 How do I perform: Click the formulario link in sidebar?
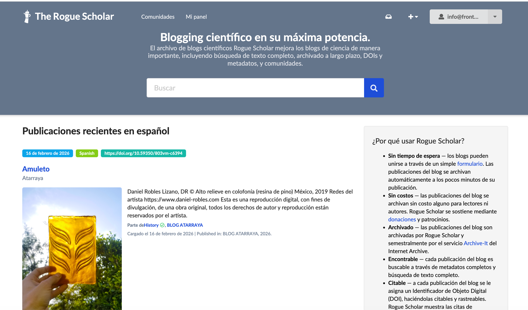click(x=470, y=164)
